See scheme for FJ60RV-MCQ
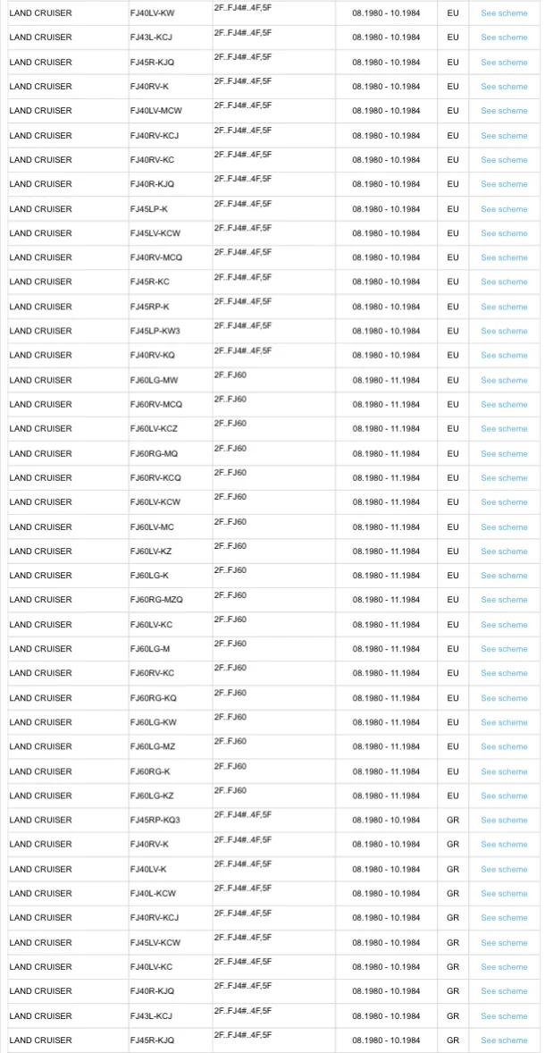 click(x=504, y=404)
